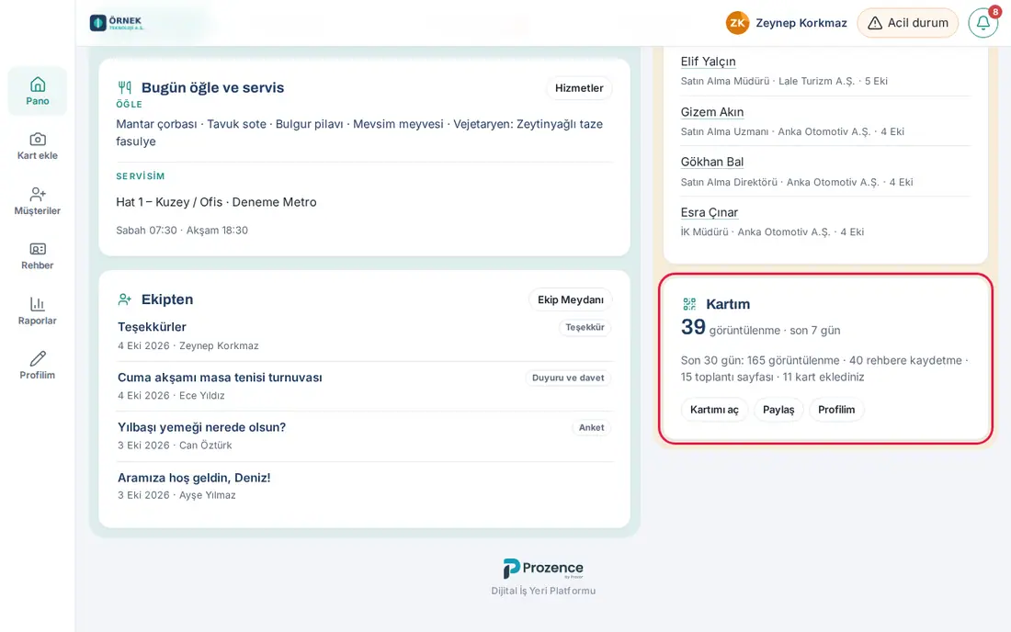Click the Örnek Teknoloji logo
The height and width of the screenshot is (632, 1011).
pyautogui.click(x=117, y=23)
